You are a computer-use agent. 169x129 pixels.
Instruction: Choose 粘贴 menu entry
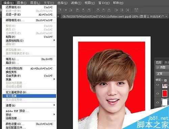[29, 37]
